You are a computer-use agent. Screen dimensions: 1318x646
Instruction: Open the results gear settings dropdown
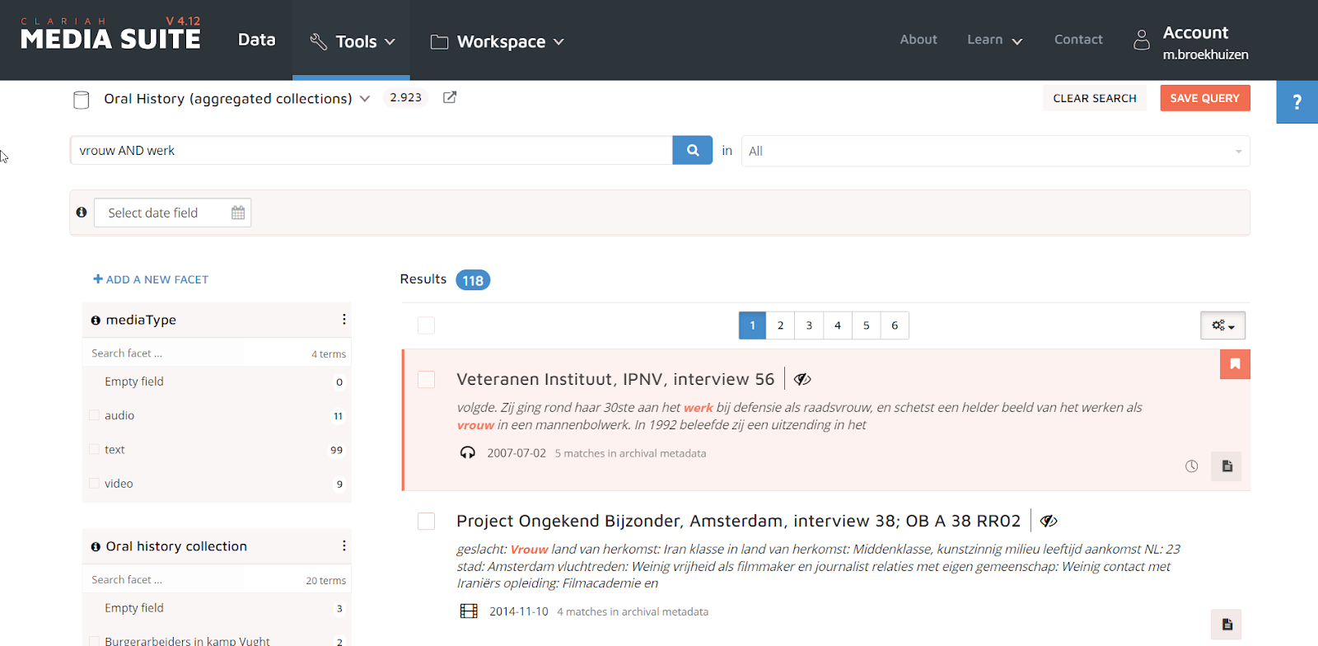1222,325
